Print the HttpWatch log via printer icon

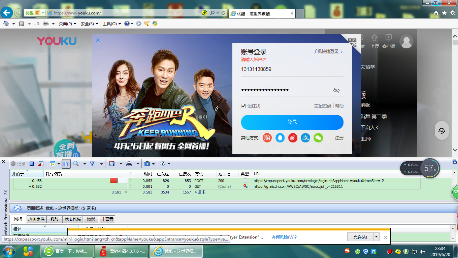click(129, 164)
